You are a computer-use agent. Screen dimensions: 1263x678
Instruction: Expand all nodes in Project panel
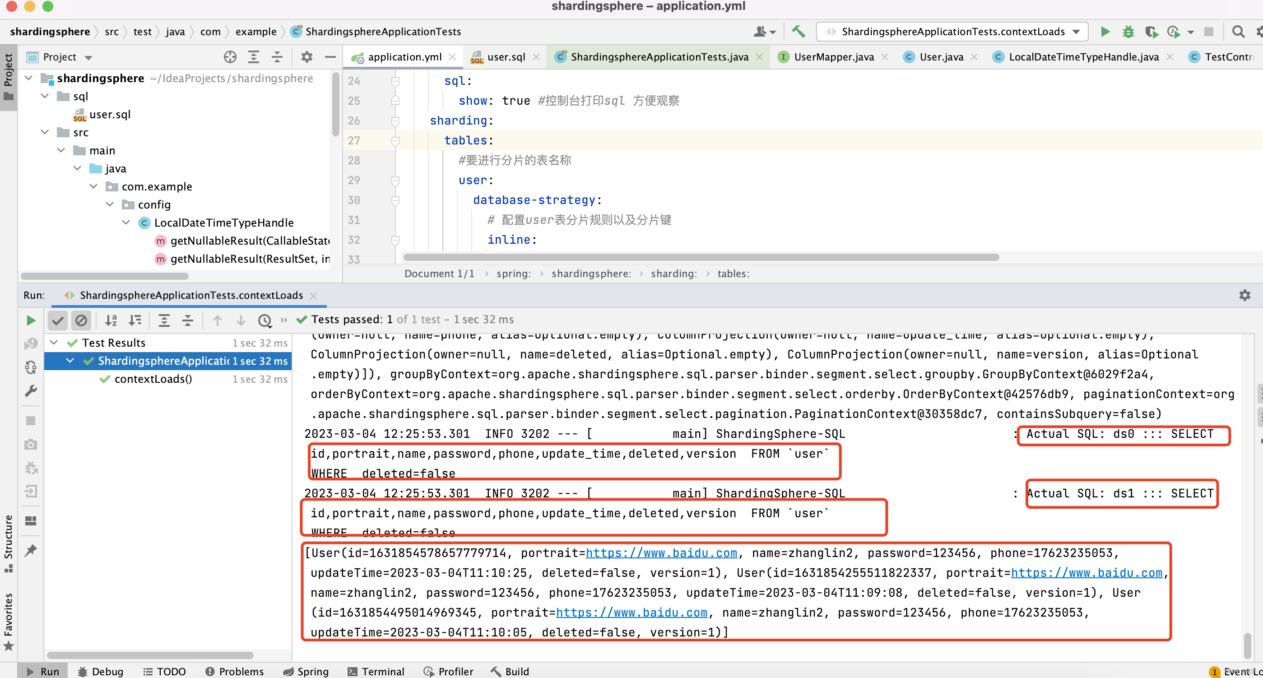tap(254, 57)
